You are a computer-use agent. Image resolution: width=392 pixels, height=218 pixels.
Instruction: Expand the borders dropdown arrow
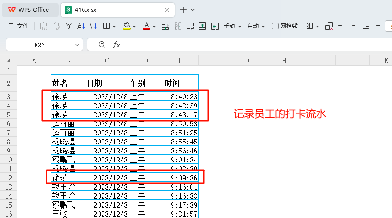[114, 26]
